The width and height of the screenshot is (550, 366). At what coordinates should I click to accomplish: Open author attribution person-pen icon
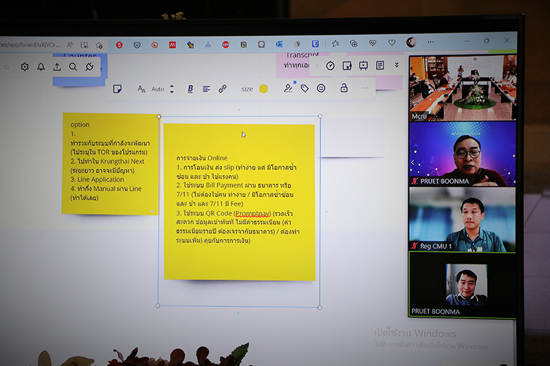pyautogui.click(x=288, y=89)
